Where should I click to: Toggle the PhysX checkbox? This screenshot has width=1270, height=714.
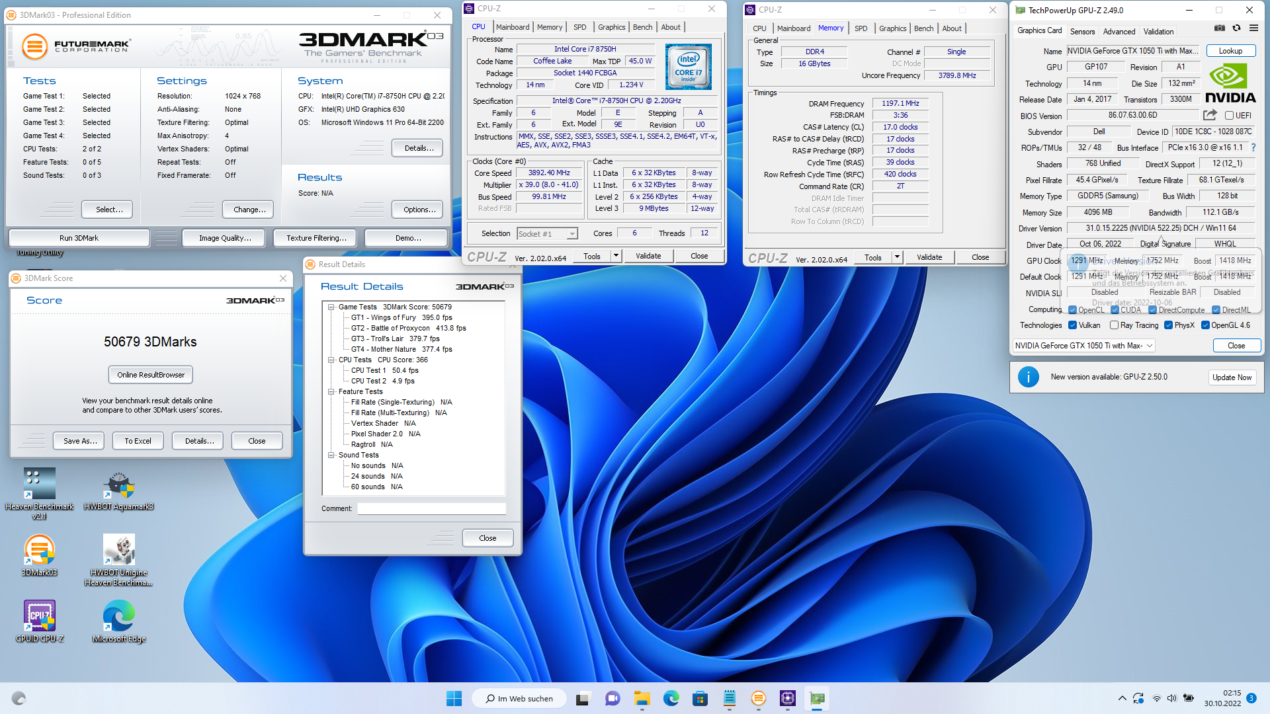pos(1168,325)
